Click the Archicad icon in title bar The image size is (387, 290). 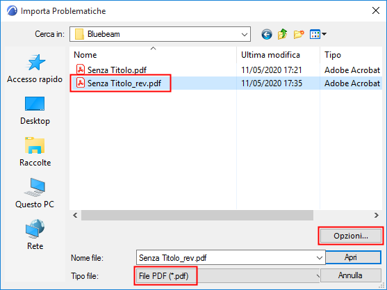pos(12,11)
